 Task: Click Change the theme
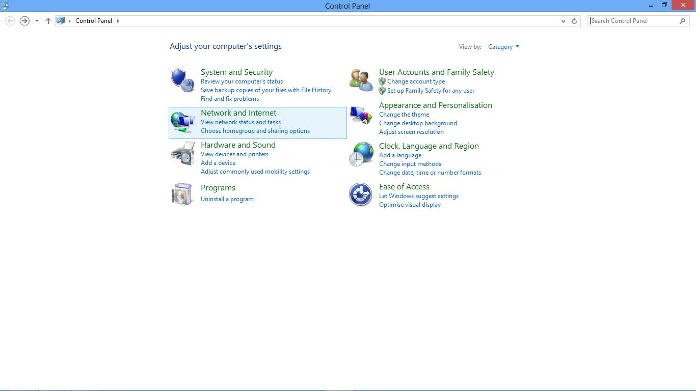coord(404,115)
